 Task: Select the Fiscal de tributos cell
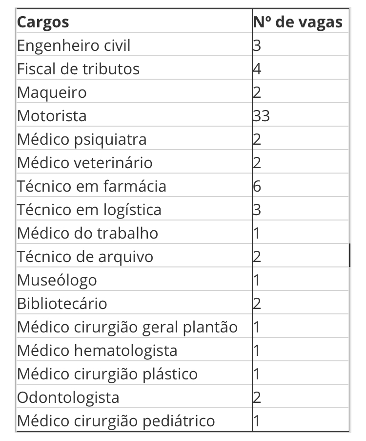pyautogui.click(x=78, y=69)
